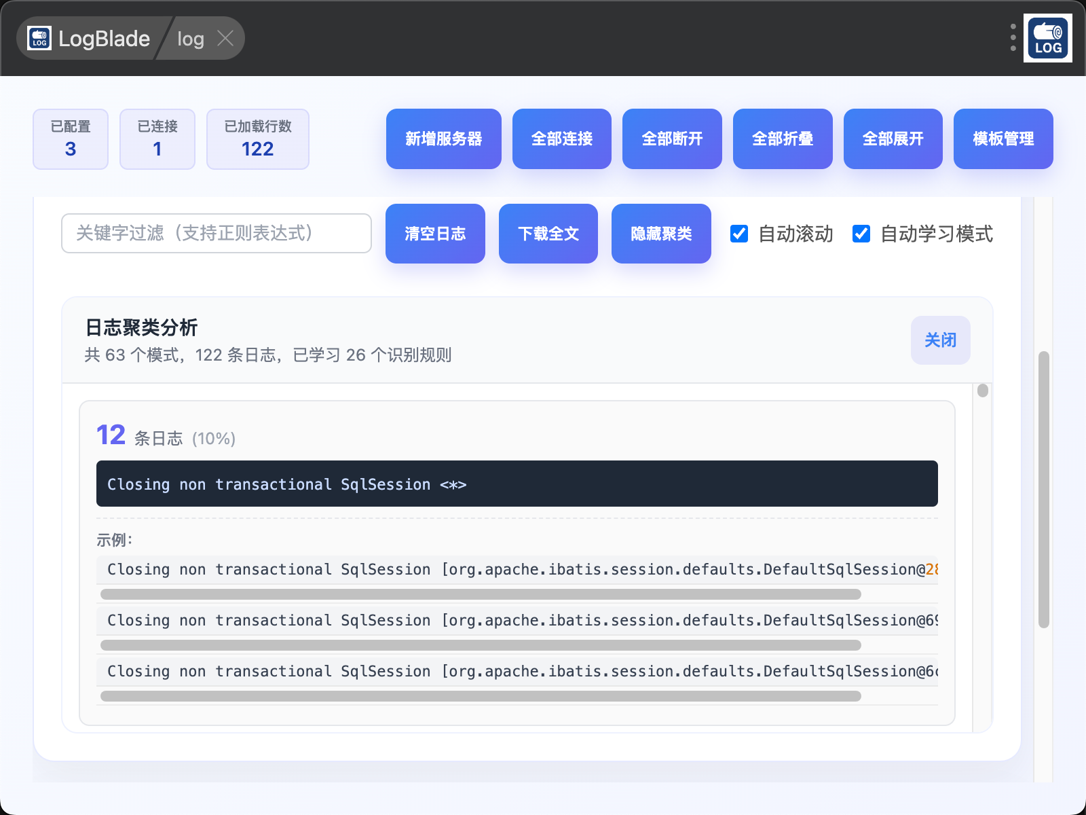Disable the 自动学习模式 checkbox
The width and height of the screenshot is (1086, 815).
861,234
